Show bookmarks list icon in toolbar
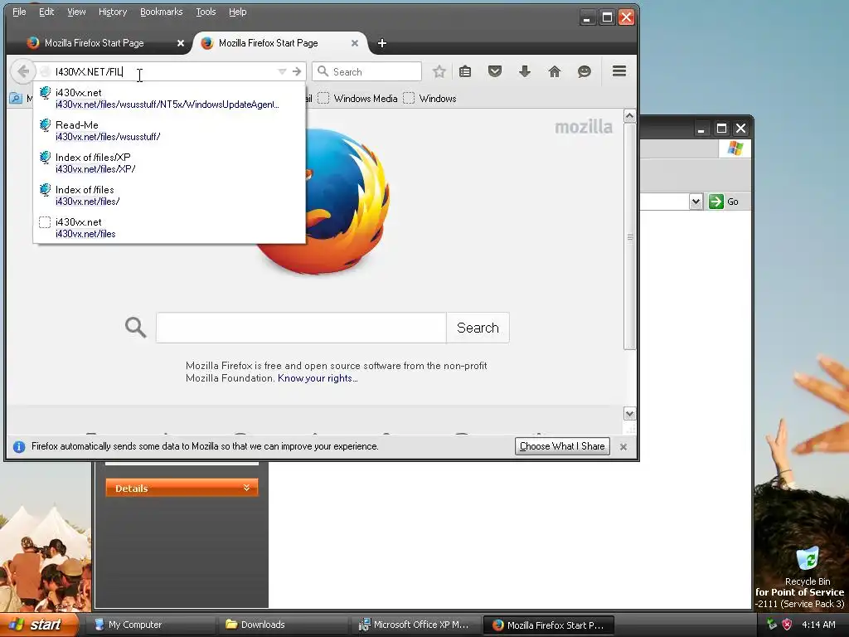 click(465, 71)
